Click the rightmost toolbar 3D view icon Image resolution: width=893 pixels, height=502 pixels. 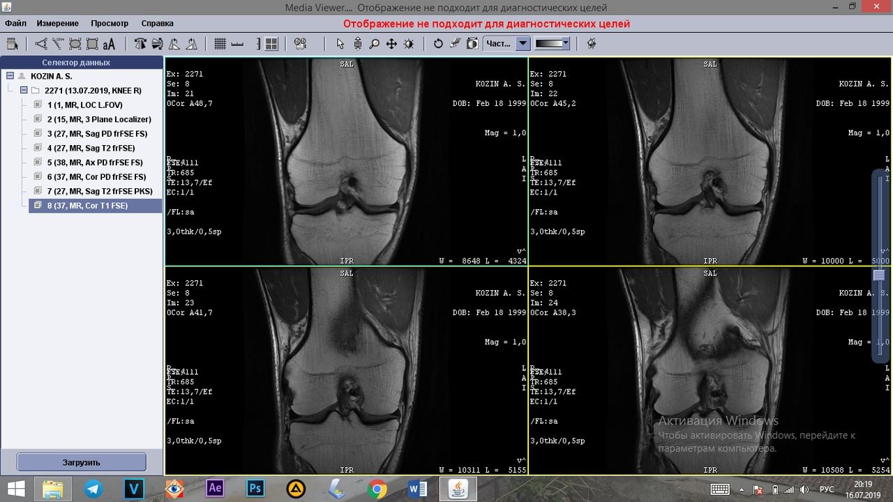[592, 44]
